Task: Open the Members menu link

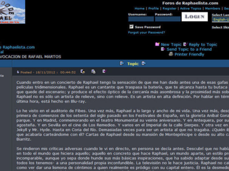Action: click(212, 9)
